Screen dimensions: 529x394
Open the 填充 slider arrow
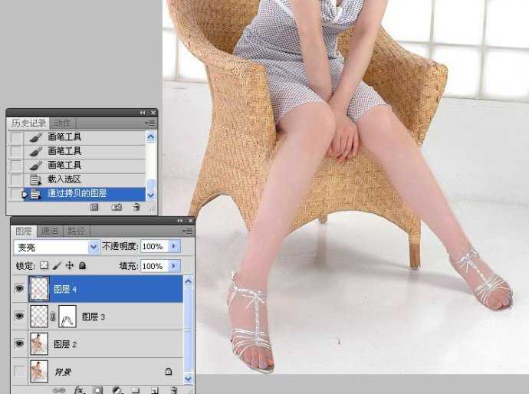(174, 266)
